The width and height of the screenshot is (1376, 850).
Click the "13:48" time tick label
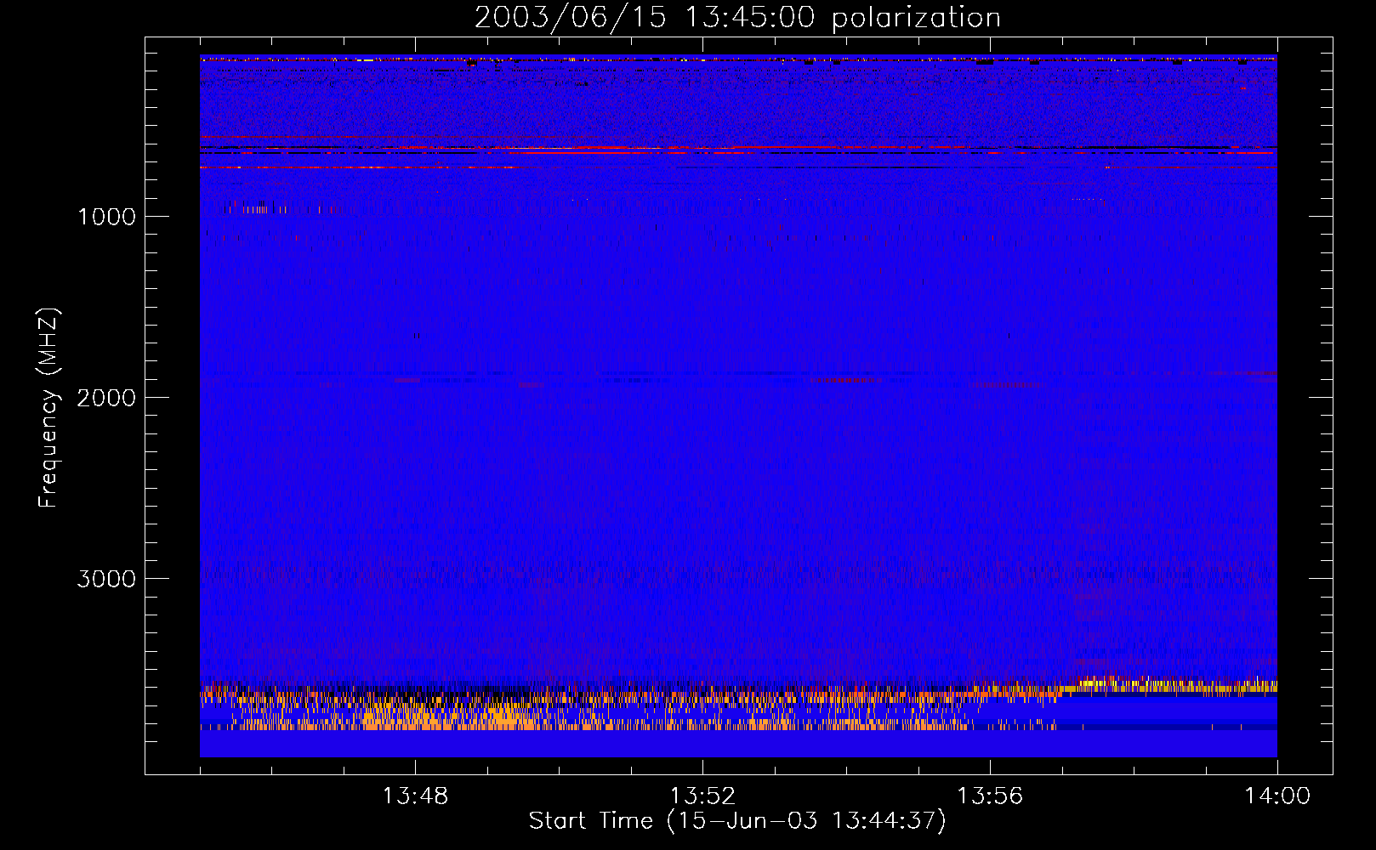pyautogui.click(x=415, y=796)
